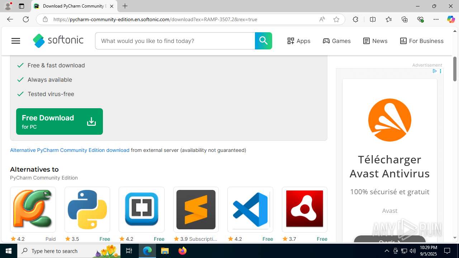
Task: Open File Explorer from the taskbar
Action: click(x=165, y=251)
